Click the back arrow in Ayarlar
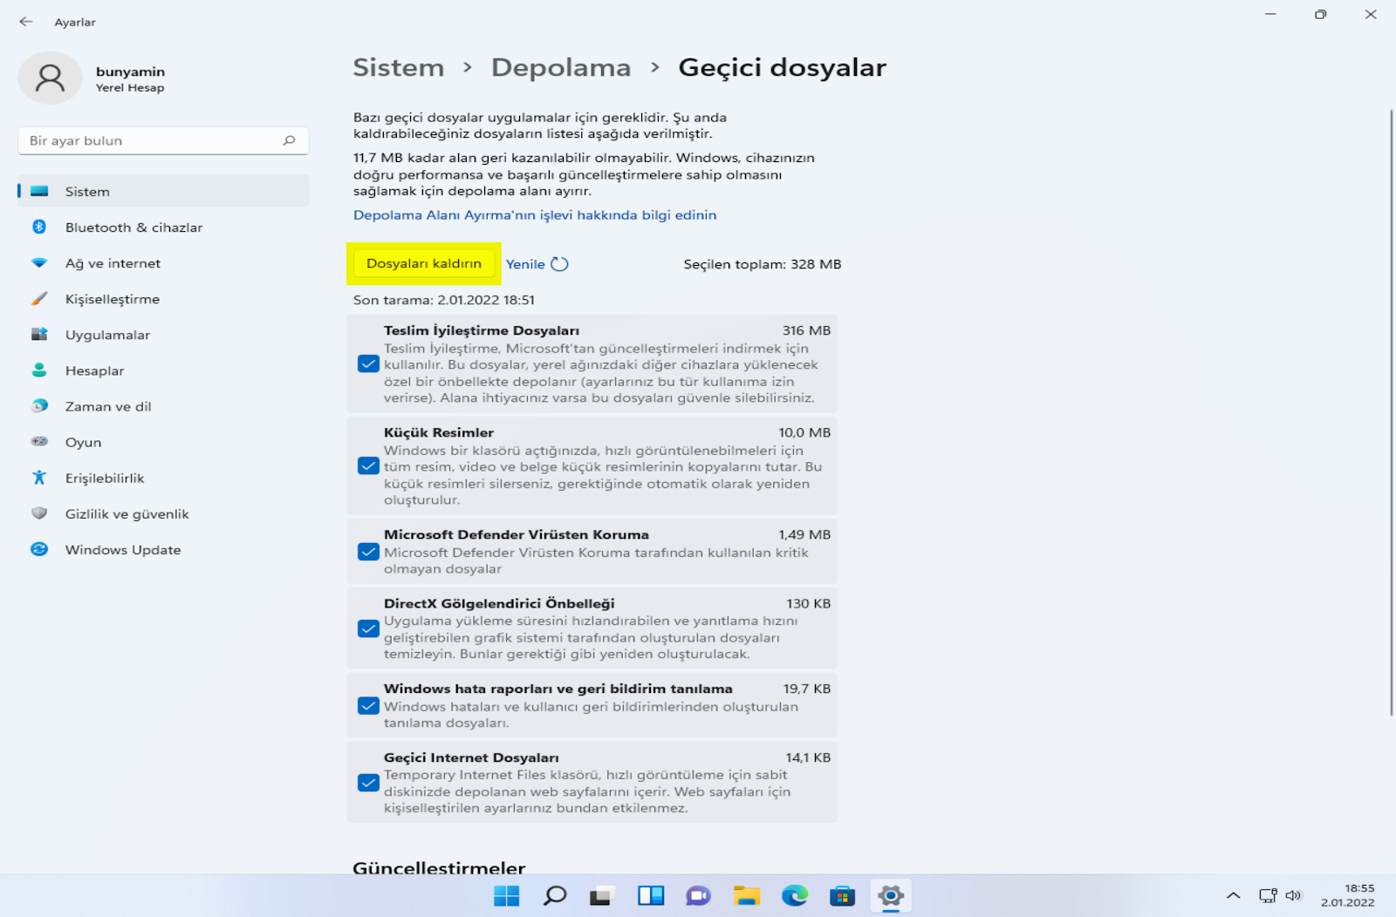 click(x=26, y=22)
